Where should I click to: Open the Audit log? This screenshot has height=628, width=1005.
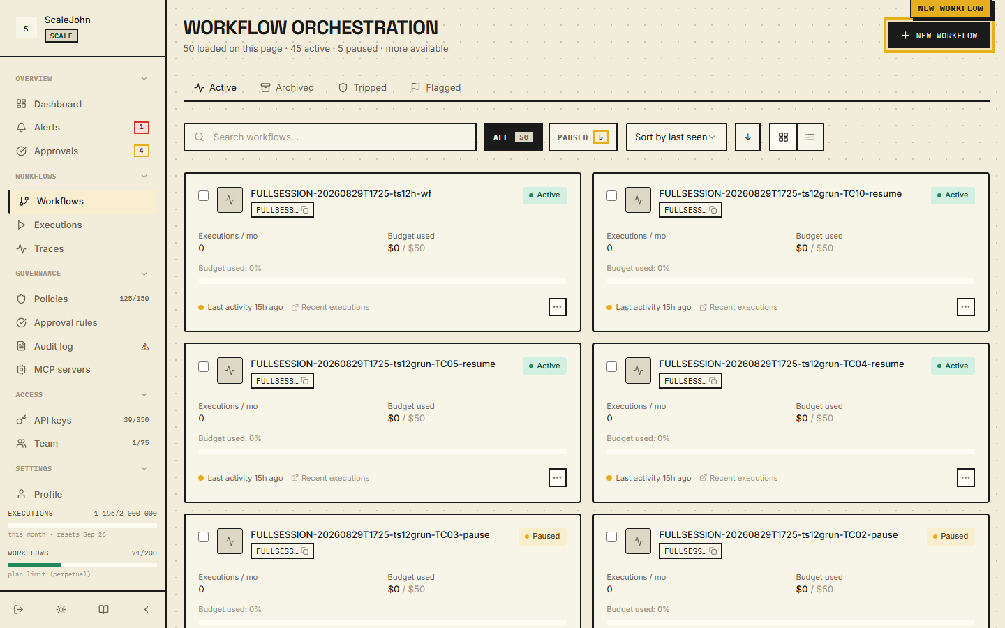point(82,346)
